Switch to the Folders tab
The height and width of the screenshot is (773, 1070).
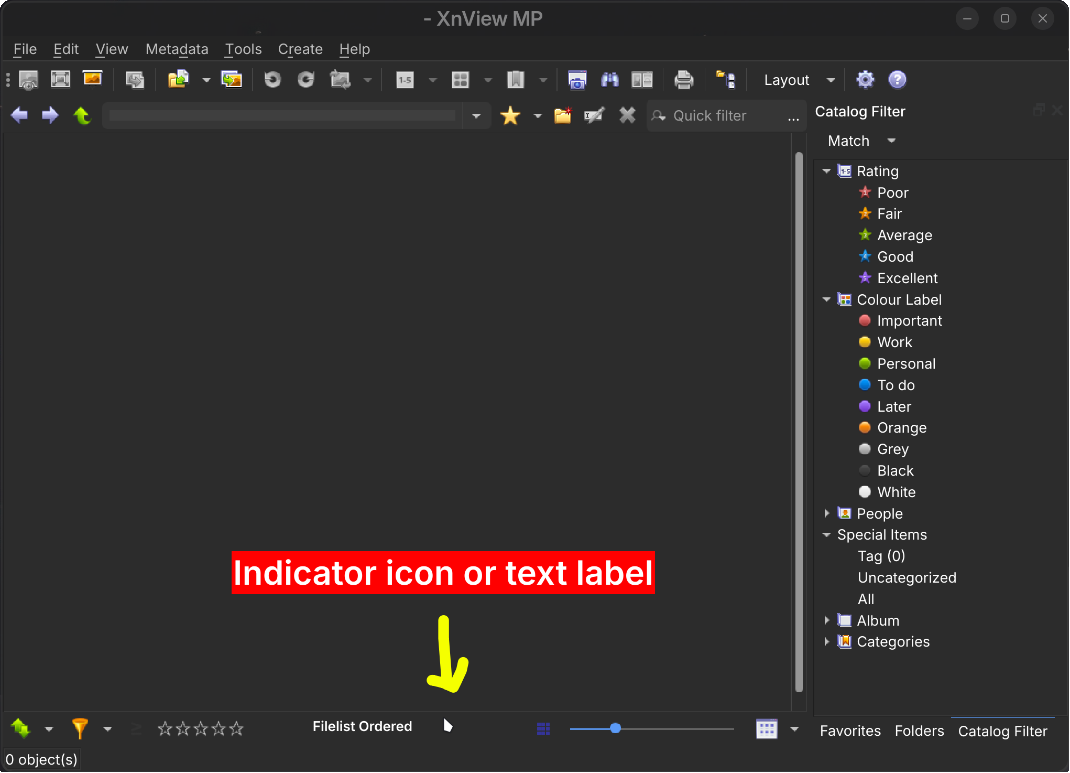pyautogui.click(x=919, y=731)
